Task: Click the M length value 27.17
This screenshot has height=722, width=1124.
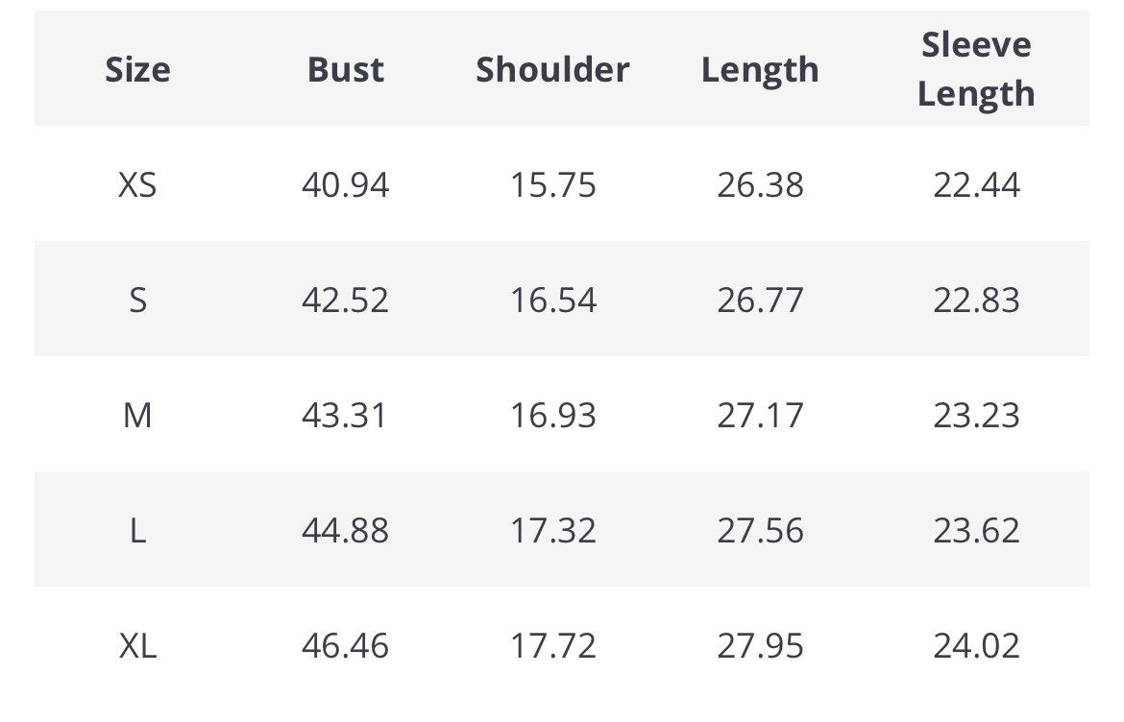Action: click(760, 415)
